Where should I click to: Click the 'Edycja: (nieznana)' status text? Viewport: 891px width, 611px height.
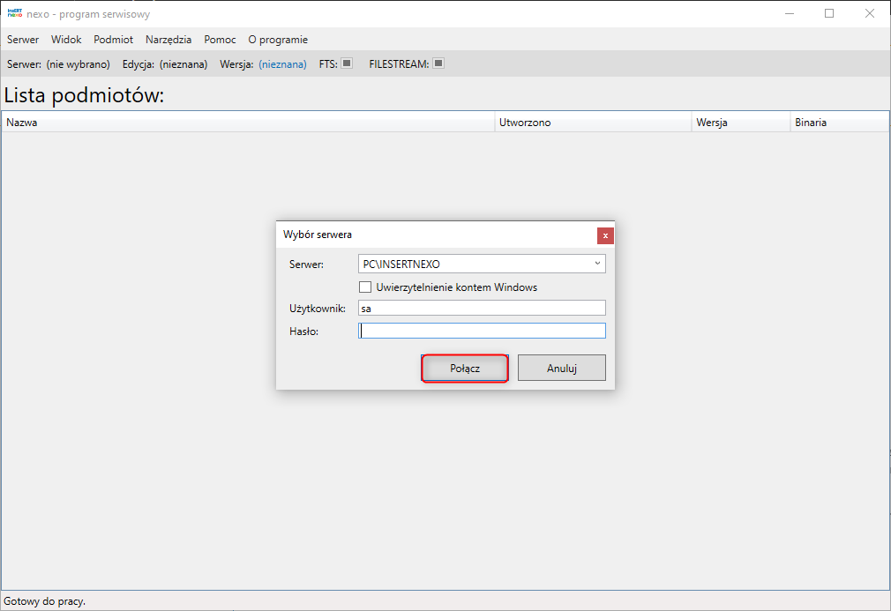click(x=165, y=64)
